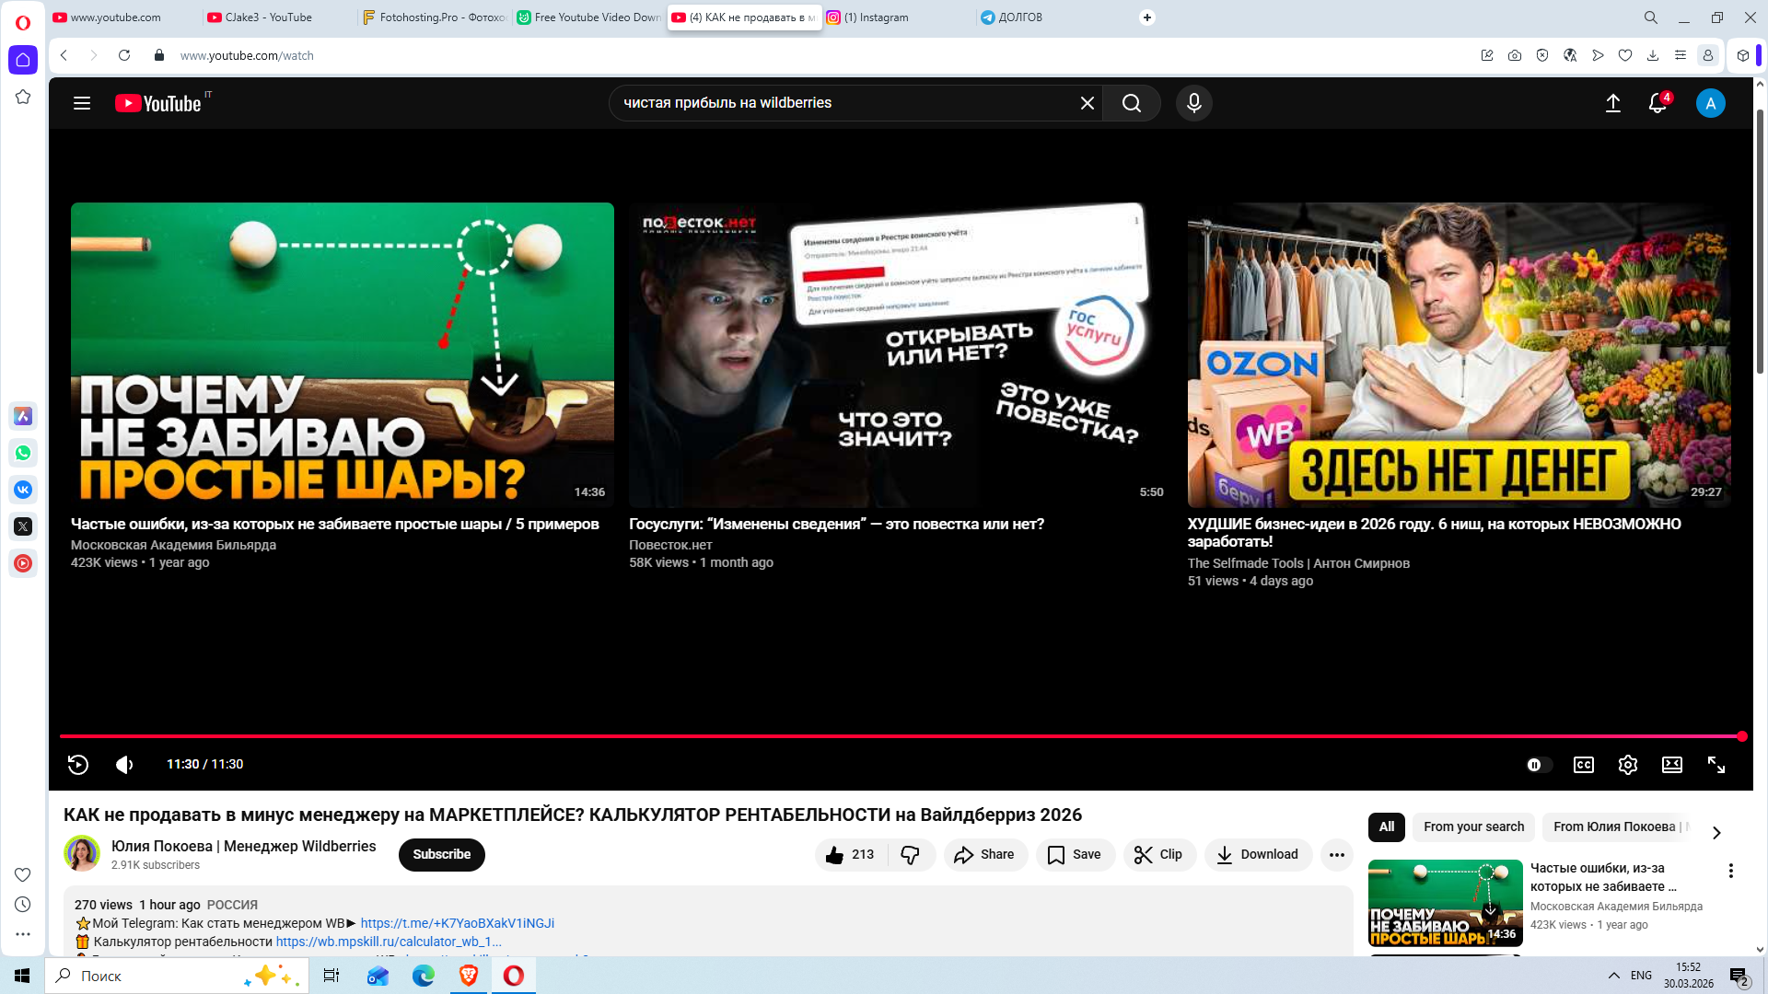
Task: Clear the search box with the X
Action: [x=1087, y=103]
